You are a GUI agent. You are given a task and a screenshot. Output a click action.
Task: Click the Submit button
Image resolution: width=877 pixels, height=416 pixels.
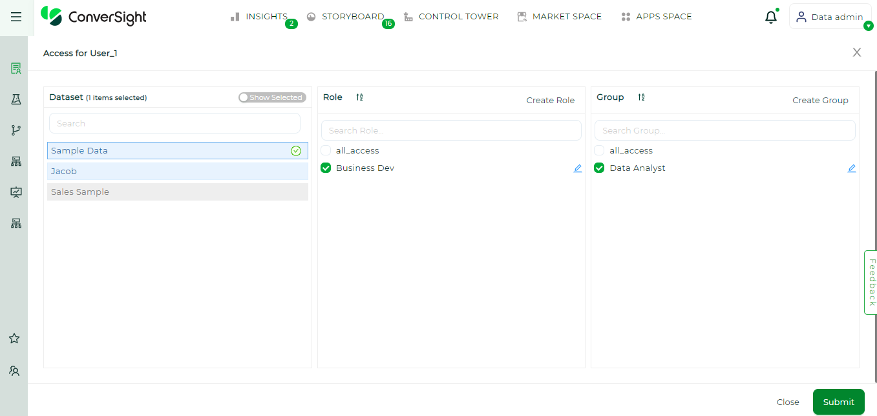[x=838, y=401]
